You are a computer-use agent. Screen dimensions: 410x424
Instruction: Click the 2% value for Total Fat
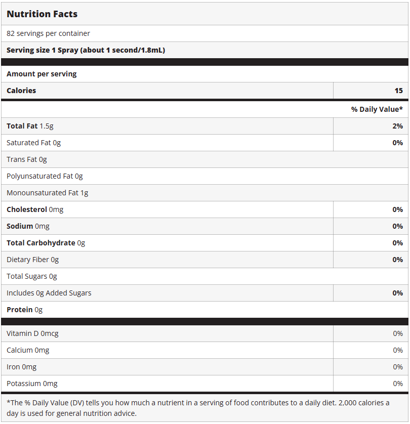397,126
